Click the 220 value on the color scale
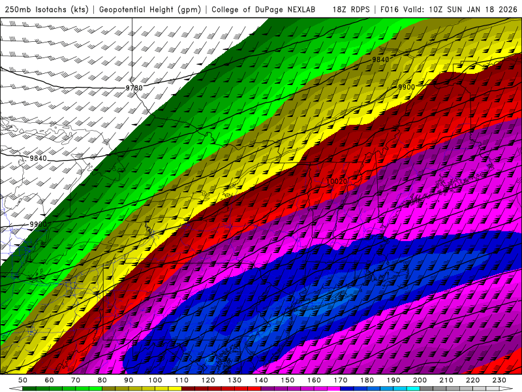Image resolution: width=522 pixels, height=392 pixels. pos(472,380)
